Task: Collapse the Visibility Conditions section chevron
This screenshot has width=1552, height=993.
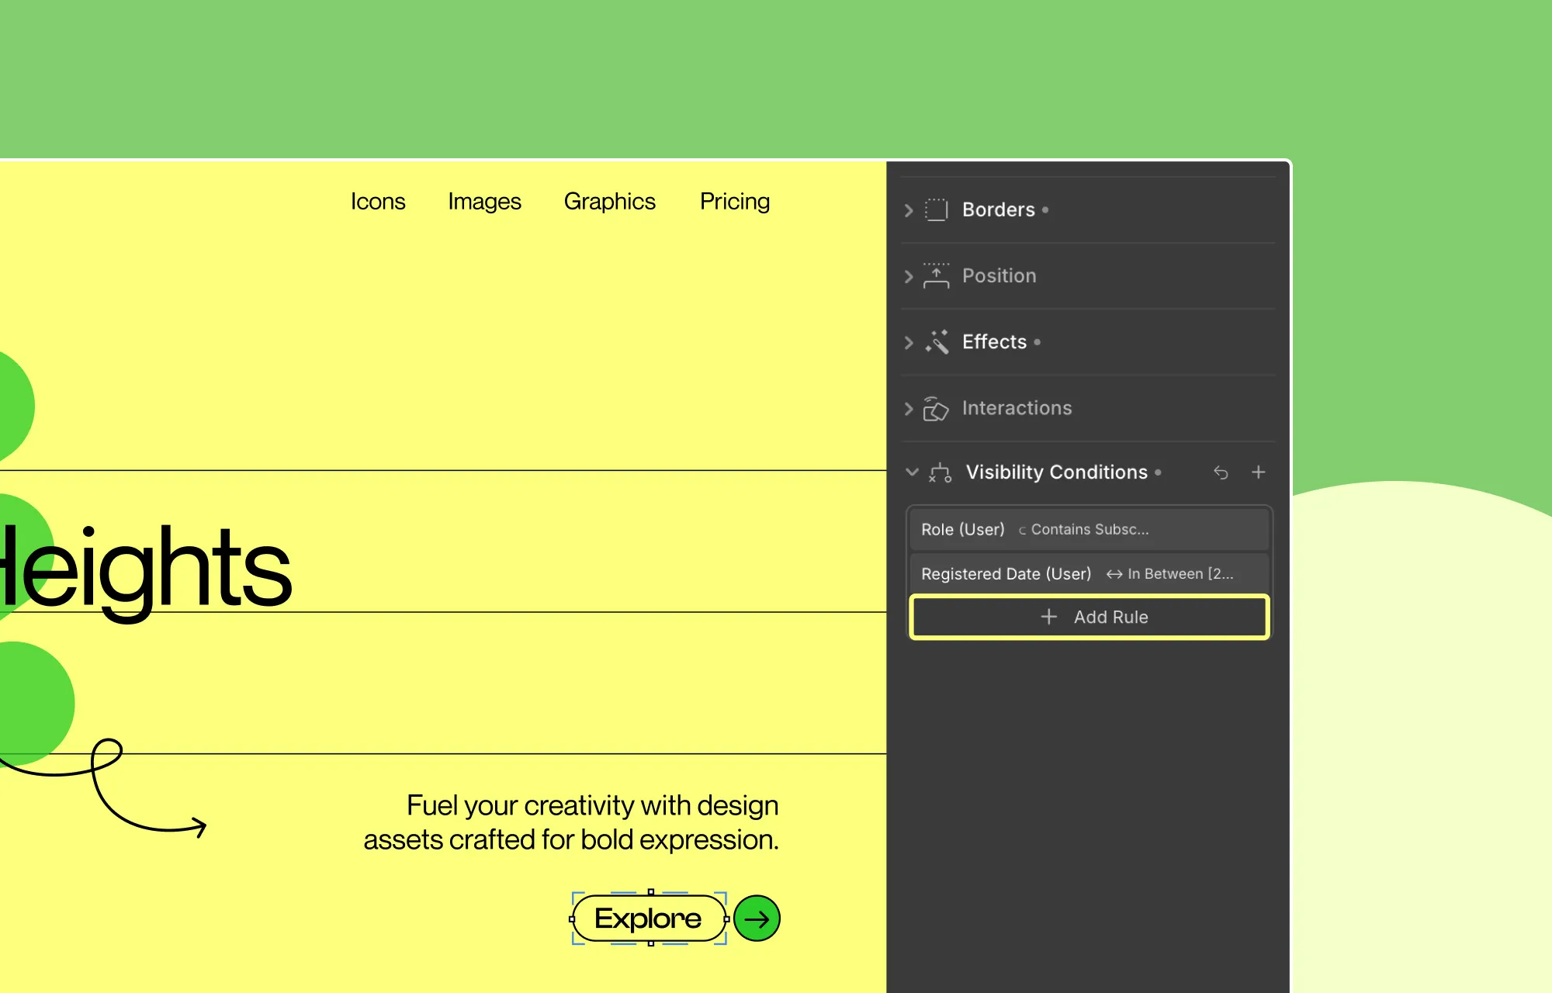Action: [913, 472]
